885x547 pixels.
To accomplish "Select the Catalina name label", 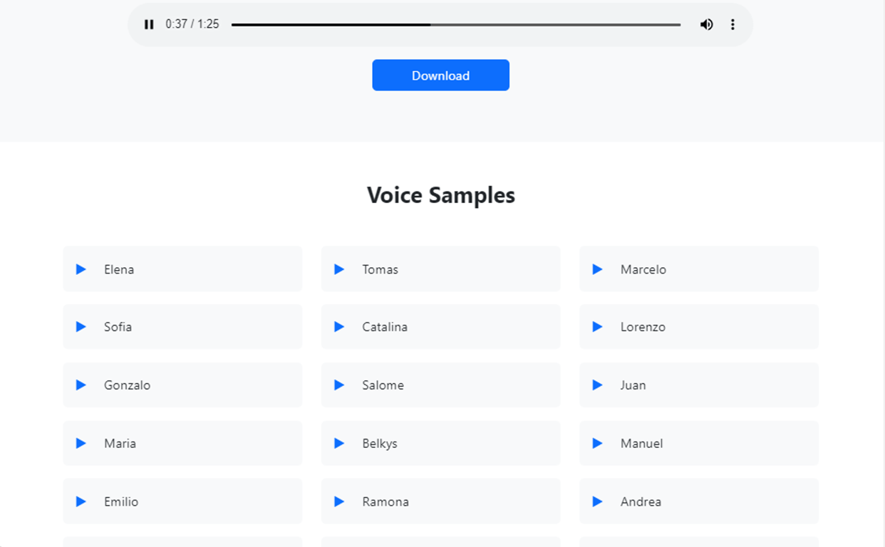I will [385, 327].
